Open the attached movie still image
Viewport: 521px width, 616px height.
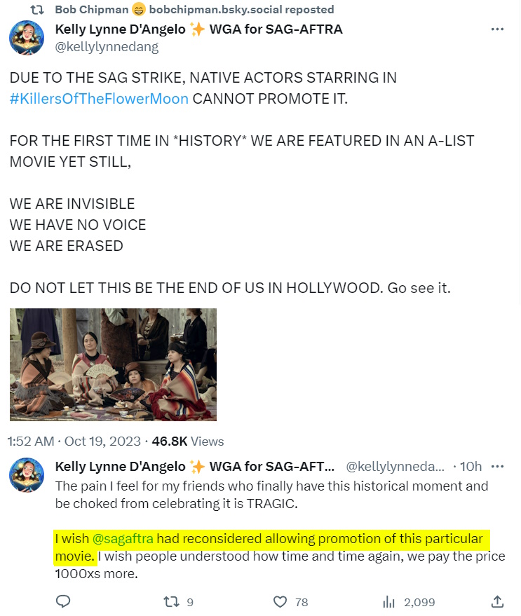point(113,364)
